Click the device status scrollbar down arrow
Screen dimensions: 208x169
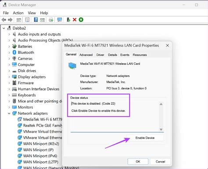click(x=161, y=130)
